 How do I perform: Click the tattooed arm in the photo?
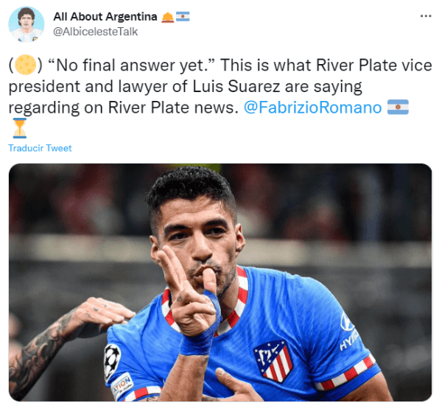click(57, 344)
